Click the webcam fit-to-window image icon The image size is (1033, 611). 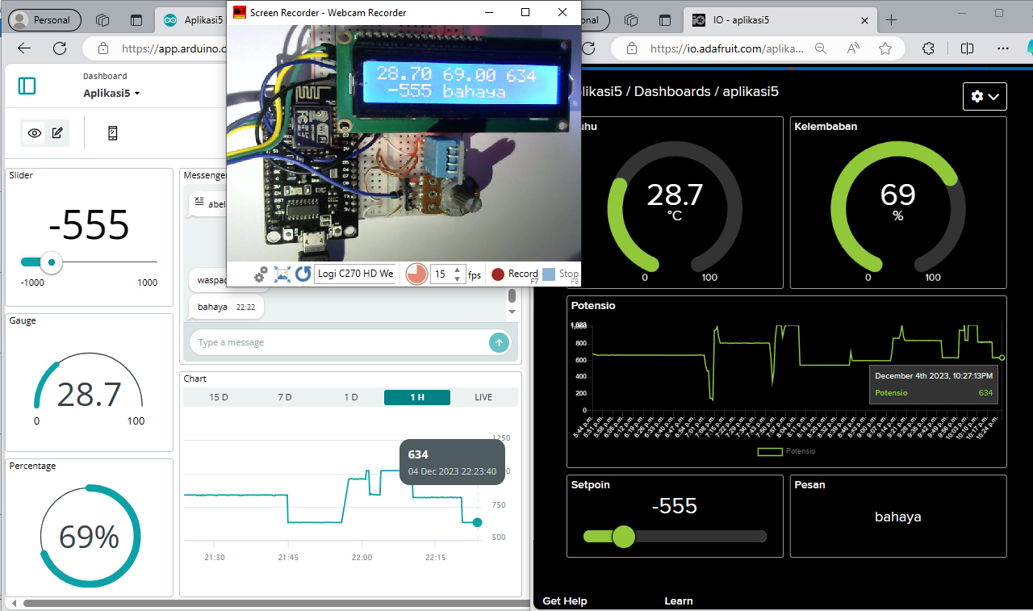click(x=282, y=274)
